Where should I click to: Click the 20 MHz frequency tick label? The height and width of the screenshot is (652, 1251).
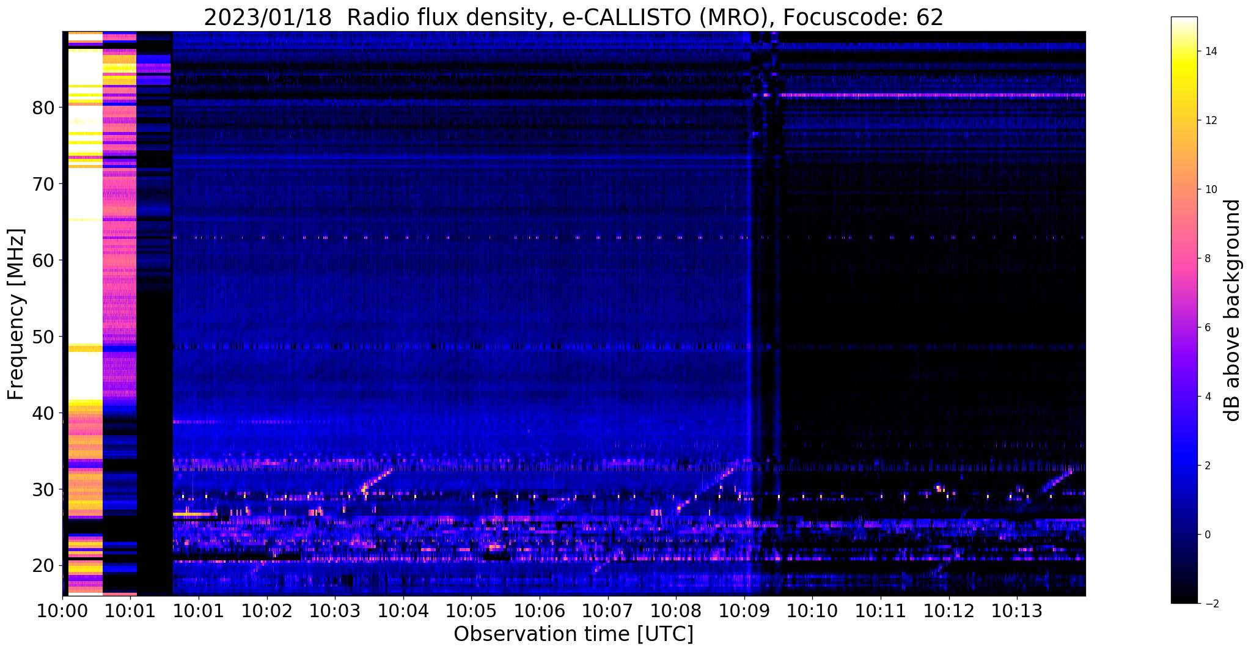pyautogui.click(x=43, y=566)
